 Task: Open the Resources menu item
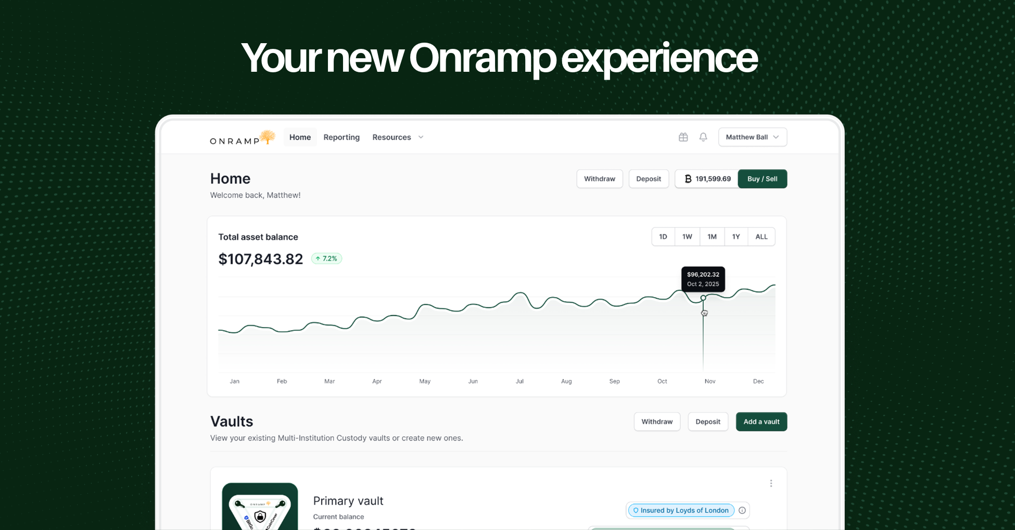(391, 137)
